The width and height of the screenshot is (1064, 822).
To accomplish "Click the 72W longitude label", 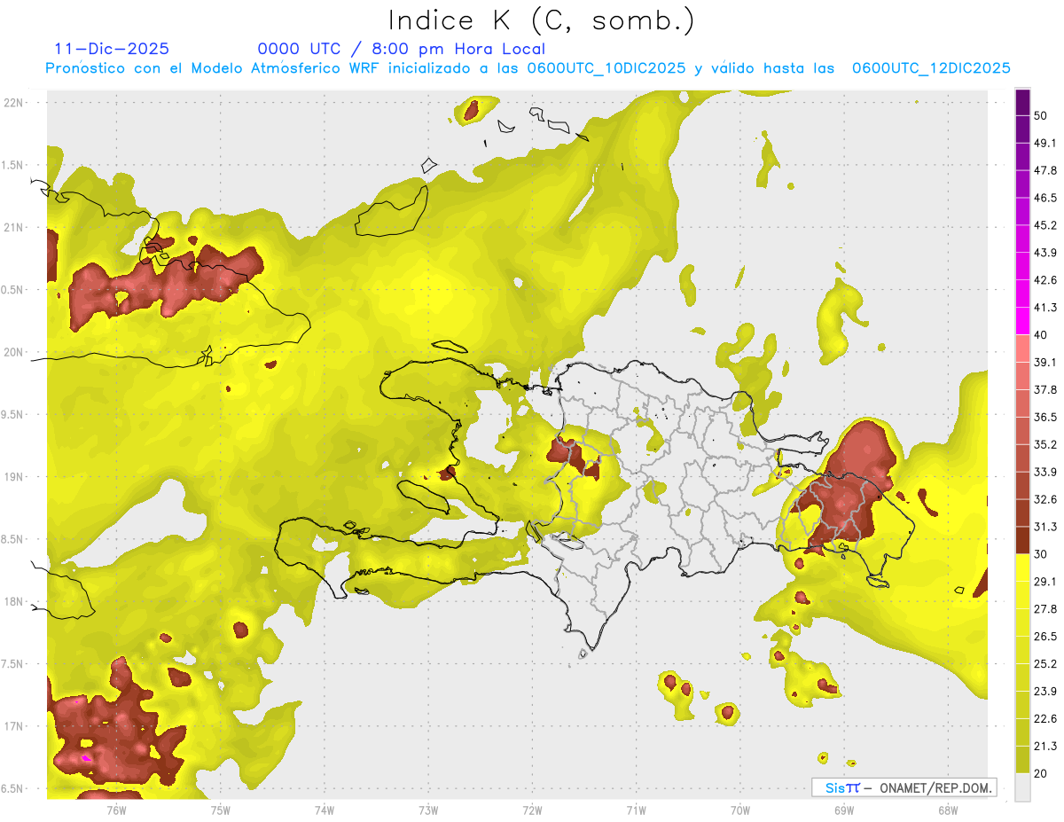I will [532, 810].
